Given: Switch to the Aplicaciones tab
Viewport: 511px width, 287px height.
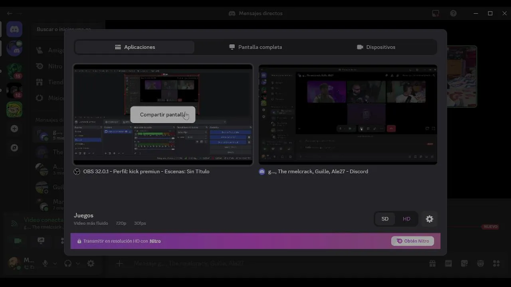Looking at the screenshot, I should tap(135, 47).
